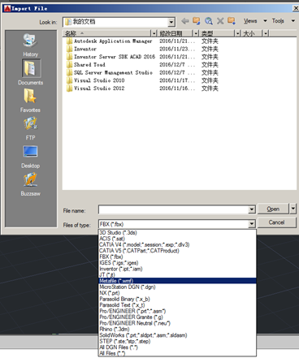The height and width of the screenshot is (358, 299).
Task: Choose All Files (*.*) type
Action: [177, 353]
